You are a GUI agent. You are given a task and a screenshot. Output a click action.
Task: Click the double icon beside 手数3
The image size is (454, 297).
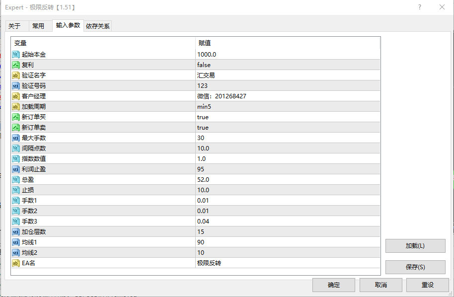pos(16,221)
